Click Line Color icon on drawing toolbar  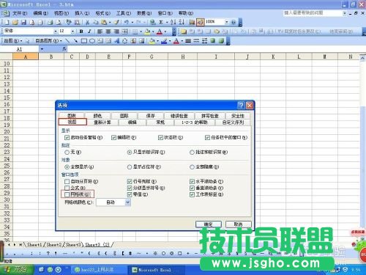(164, 41)
